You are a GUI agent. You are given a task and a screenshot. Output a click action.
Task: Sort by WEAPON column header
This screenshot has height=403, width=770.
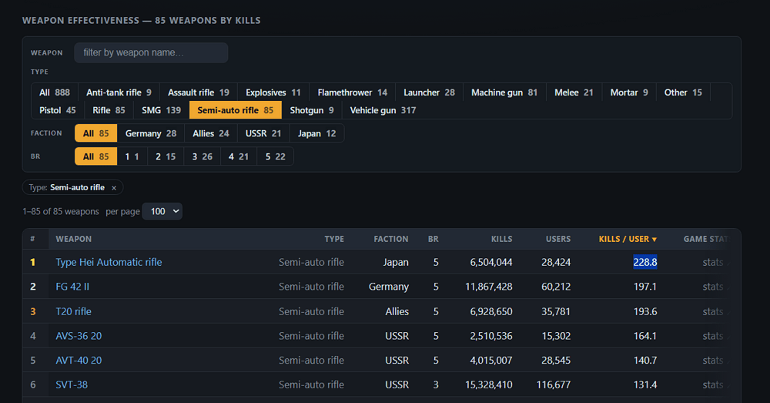coord(74,239)
